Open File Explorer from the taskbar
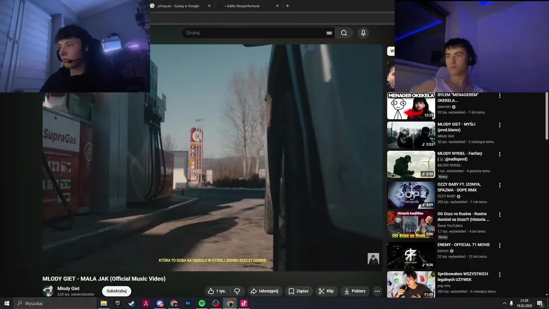This screenshot has height=309, width=549. 104,303
